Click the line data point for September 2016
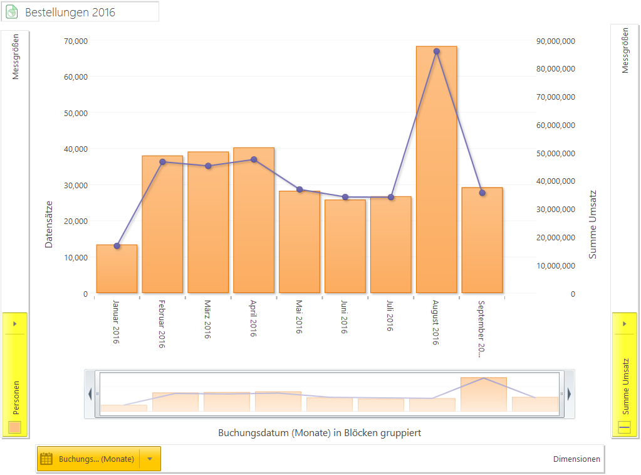Image resolution: width=641 pixels, height=475 pixels. 482,193
